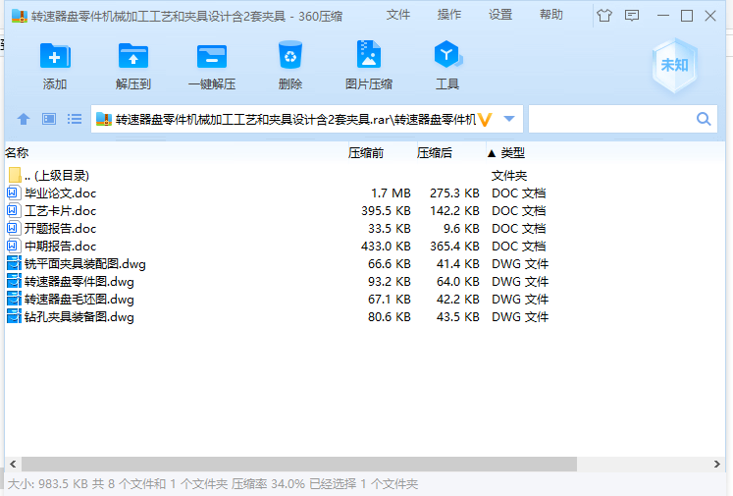The image size is (733, 496).
Task: Click the 解压到 (Extract to) icon
Action: (x=133, y=56)
